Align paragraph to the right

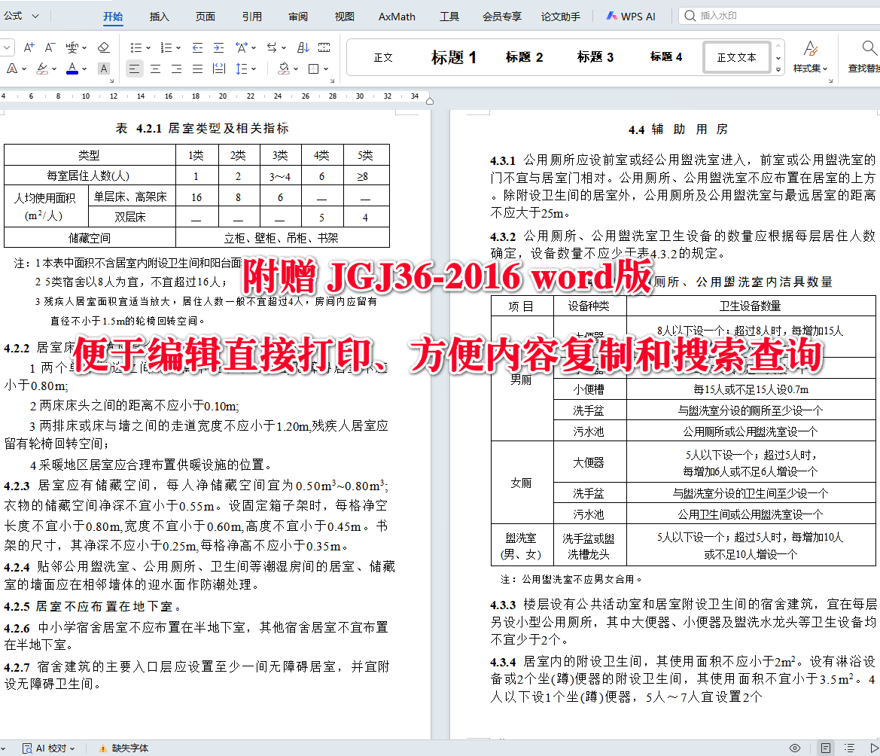tap(176, 69)
